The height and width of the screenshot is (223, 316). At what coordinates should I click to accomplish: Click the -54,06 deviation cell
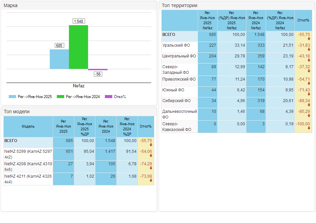pos(146,154)
